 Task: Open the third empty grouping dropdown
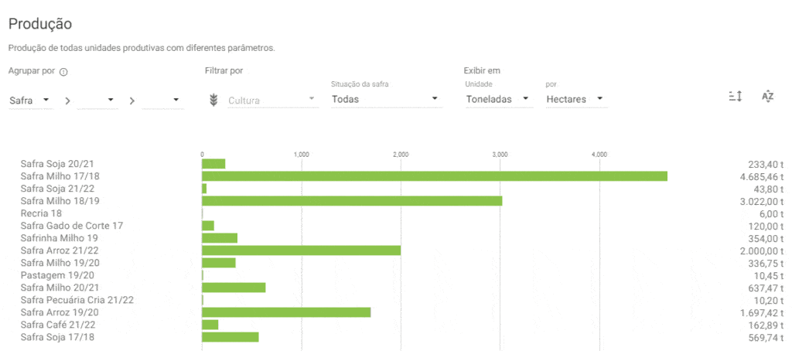(x=162, y=100)
